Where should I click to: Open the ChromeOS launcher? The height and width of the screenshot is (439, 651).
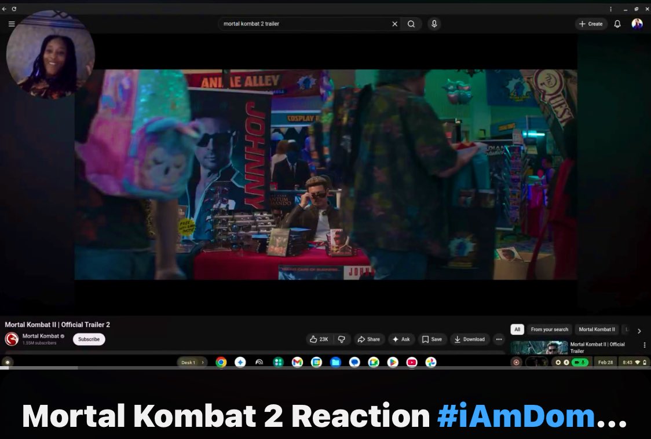pos(7,362)
